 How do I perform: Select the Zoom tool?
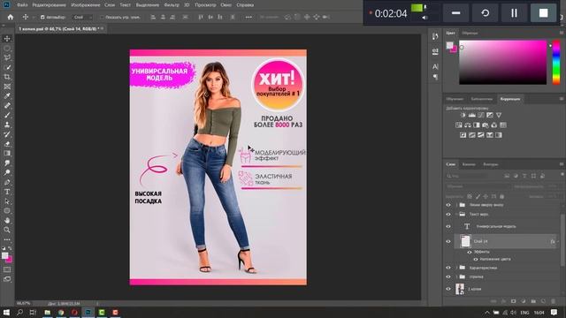coord(7,230)
